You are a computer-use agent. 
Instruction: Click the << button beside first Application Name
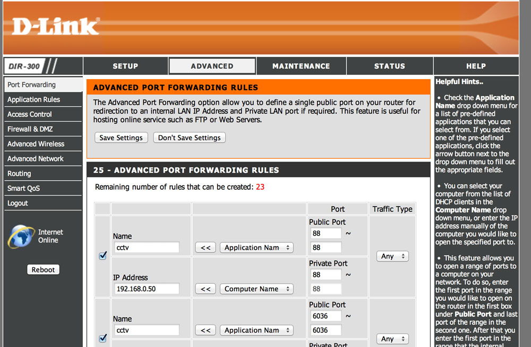[x=205, y=248]
